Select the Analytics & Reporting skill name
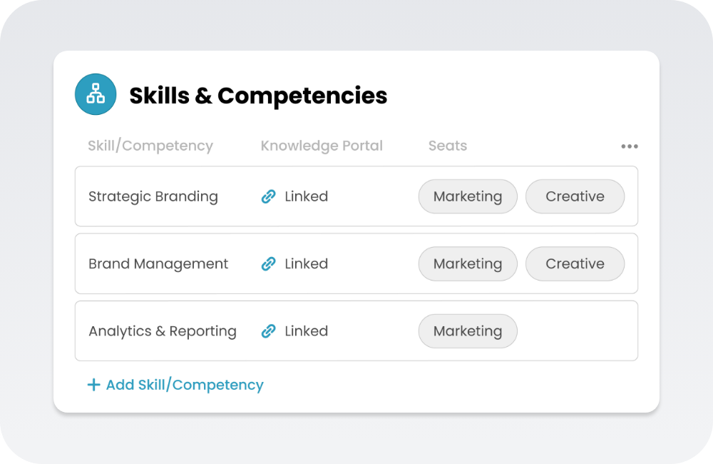The width and height of the screenshot is (713, 464). click(x=163, y=331)
